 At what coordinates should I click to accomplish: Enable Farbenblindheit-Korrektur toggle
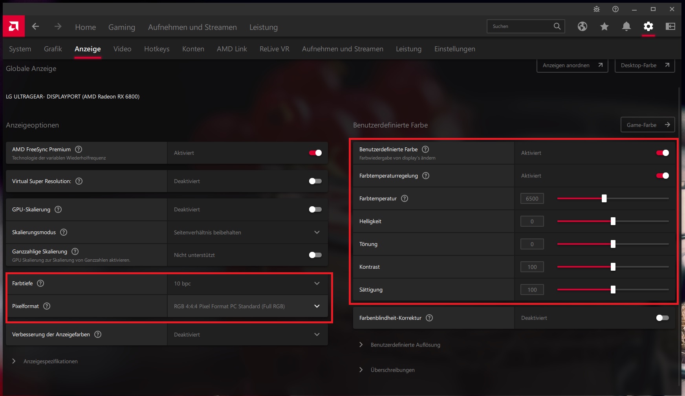(x=663, y=318)
